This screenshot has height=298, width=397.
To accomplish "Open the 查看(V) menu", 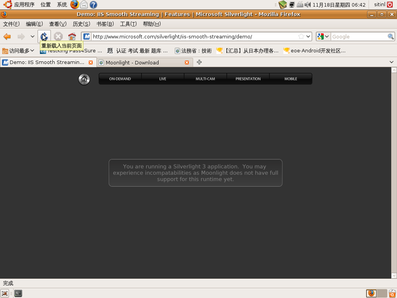I will [58, 24].
